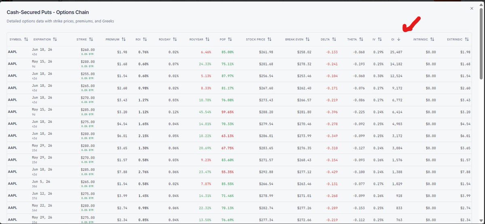
Task: Sort by ROI/Year column icon
Action: click(x=207, y=40)
